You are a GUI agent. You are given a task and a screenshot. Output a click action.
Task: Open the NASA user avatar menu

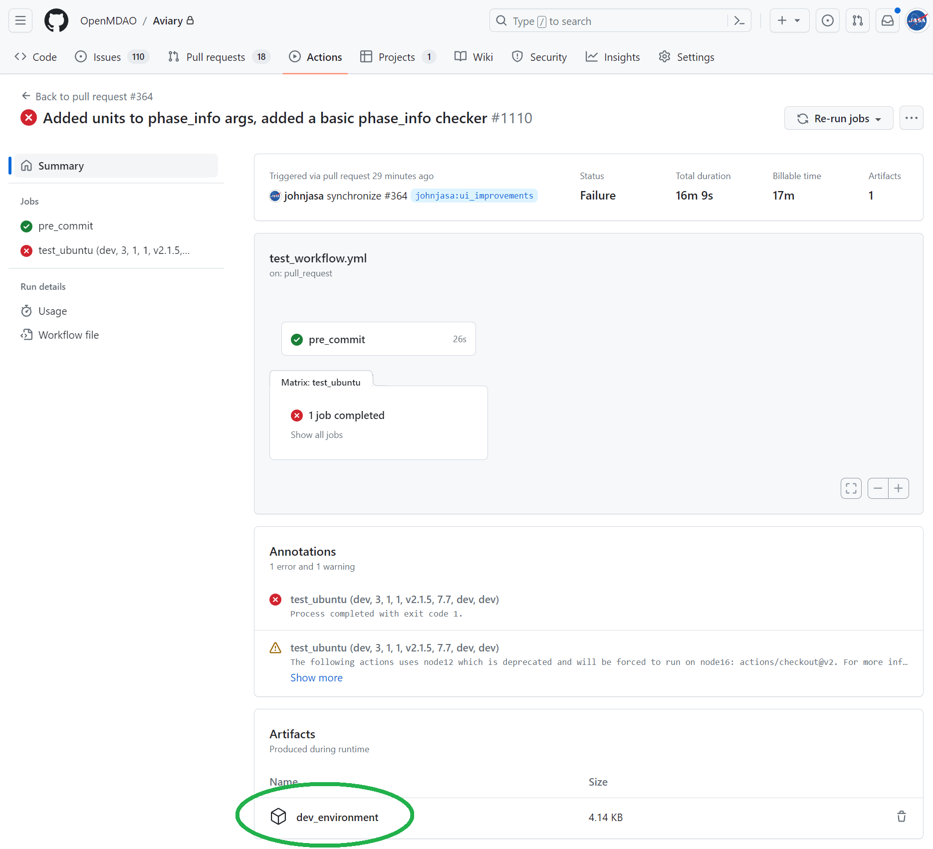click(917, 20)
